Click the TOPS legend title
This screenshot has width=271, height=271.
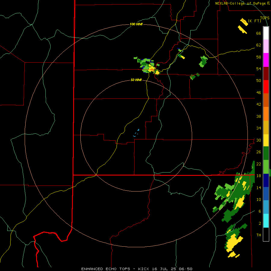pyautogui.click(x=265, y=18)
